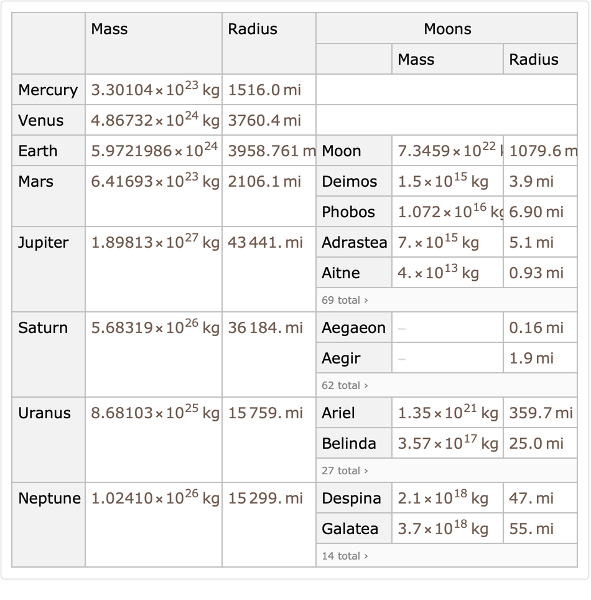Click the Phobos moon entry

click(348, 212)
